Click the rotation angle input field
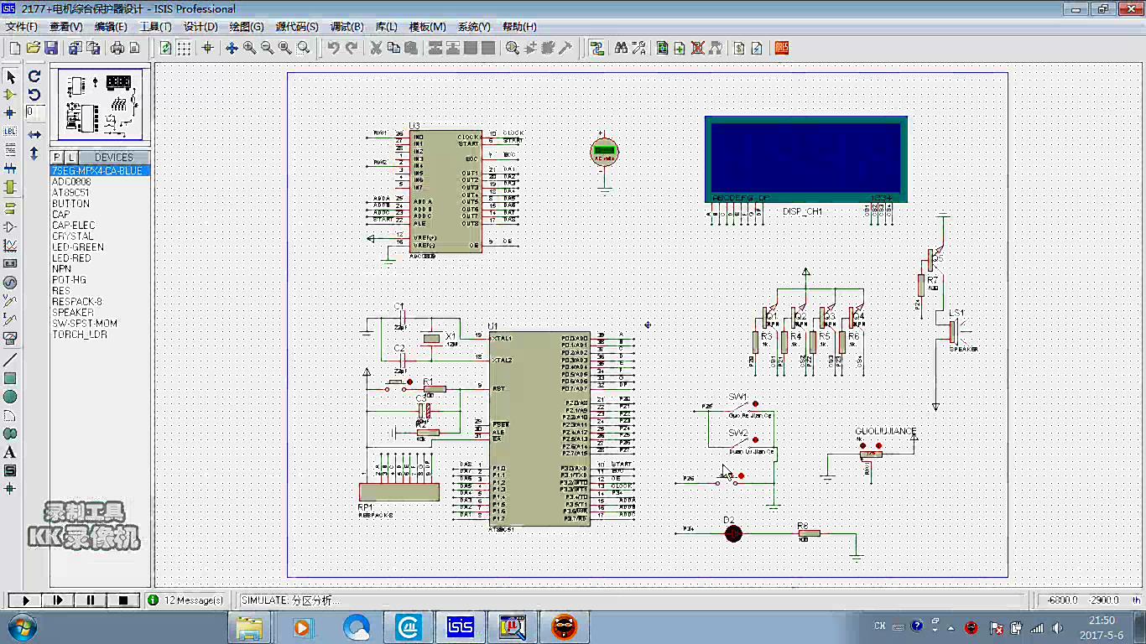 point(34,112)
